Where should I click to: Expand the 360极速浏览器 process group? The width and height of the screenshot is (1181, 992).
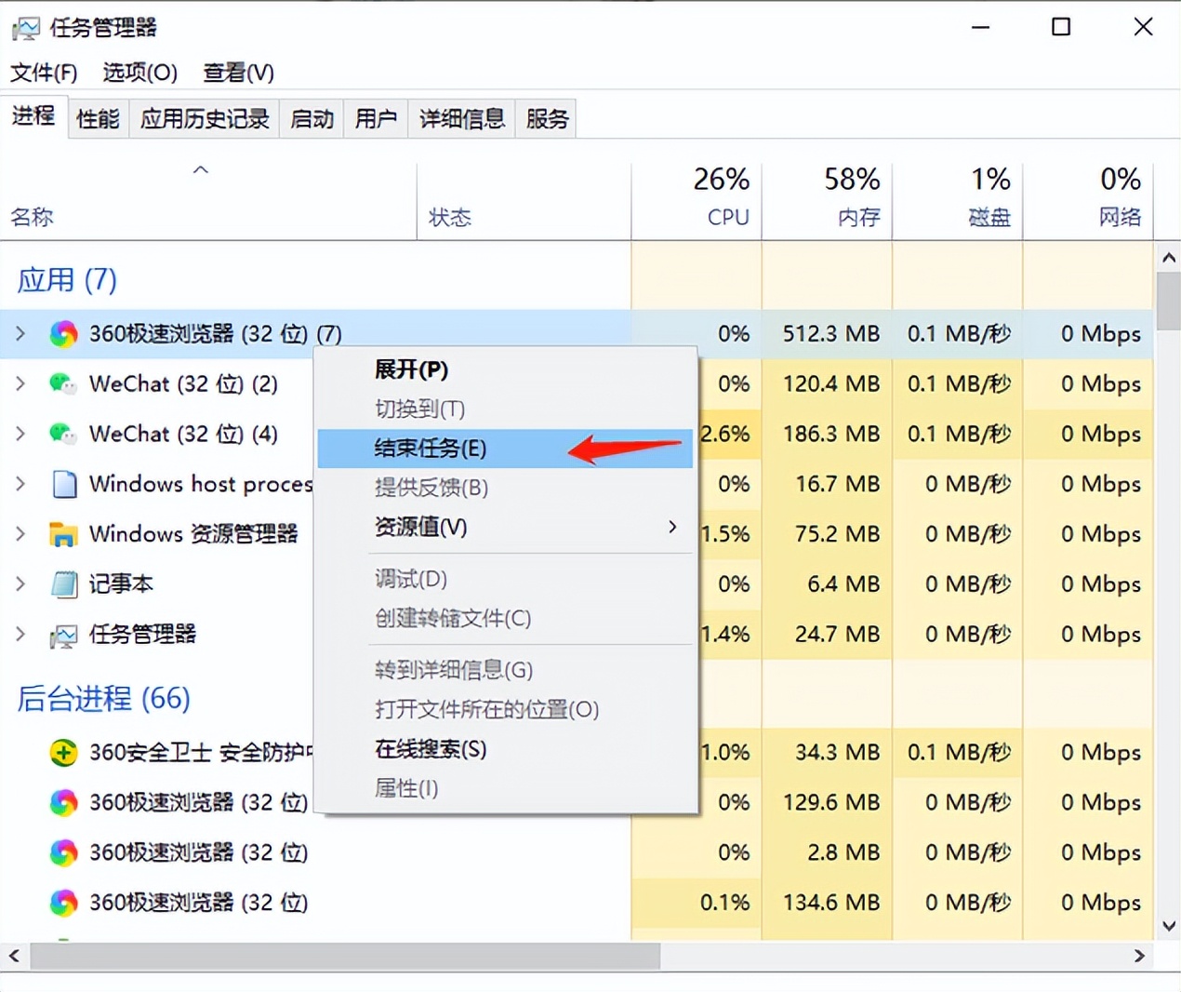(x=20, y=333)
